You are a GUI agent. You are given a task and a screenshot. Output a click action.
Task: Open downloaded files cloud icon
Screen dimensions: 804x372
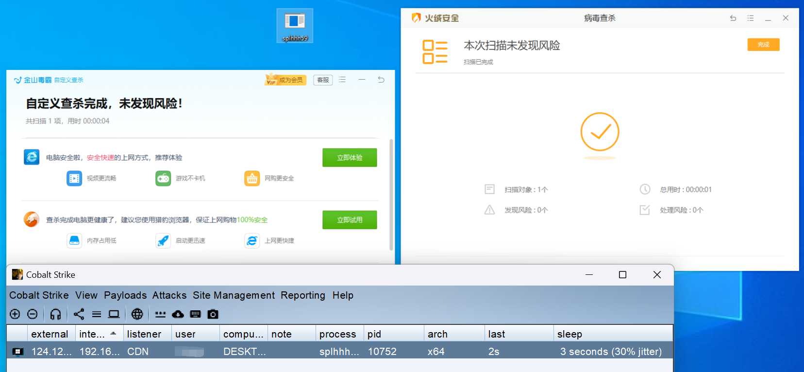tap(178, 314)
